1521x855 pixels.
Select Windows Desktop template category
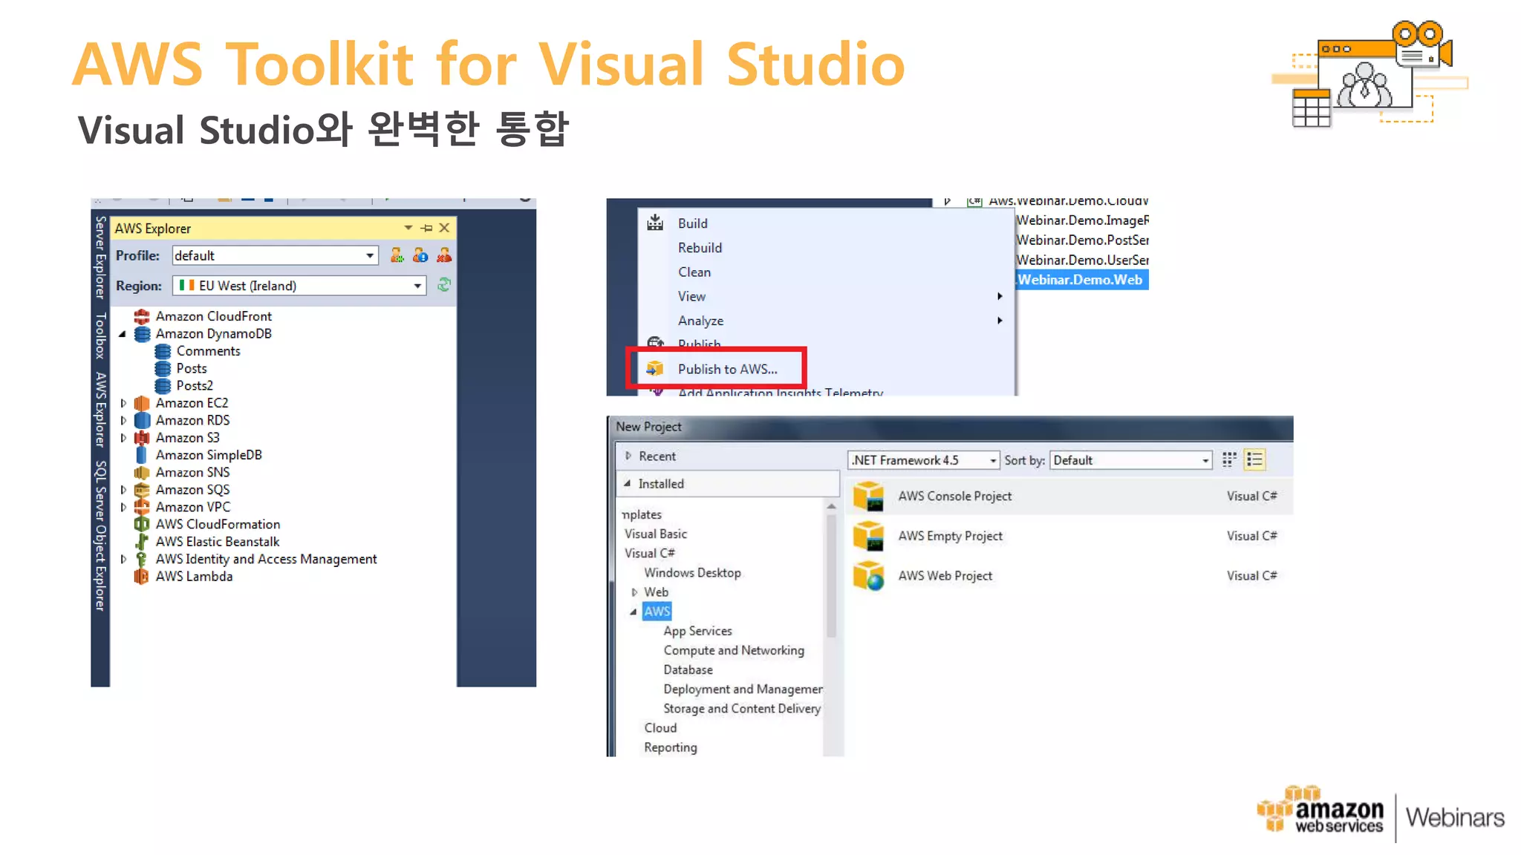point(692,573)
